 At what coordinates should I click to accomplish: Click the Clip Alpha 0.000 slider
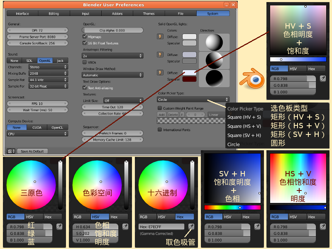tap(112, 30)
